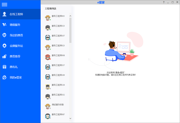Open the help question mark button

164,2
